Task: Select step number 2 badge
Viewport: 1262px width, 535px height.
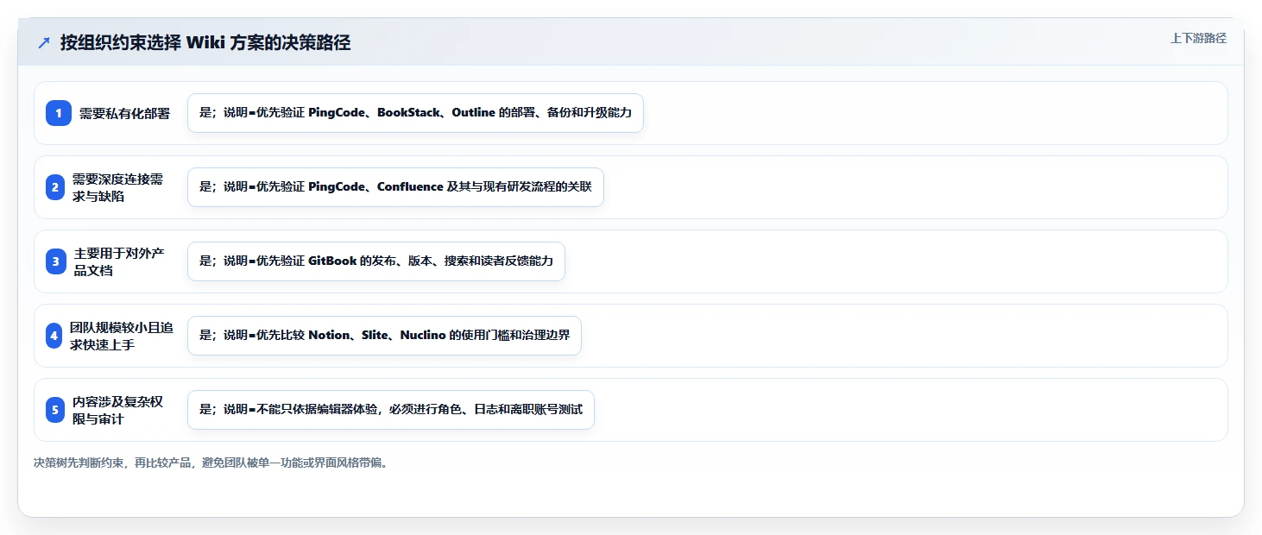Action: 55,187
